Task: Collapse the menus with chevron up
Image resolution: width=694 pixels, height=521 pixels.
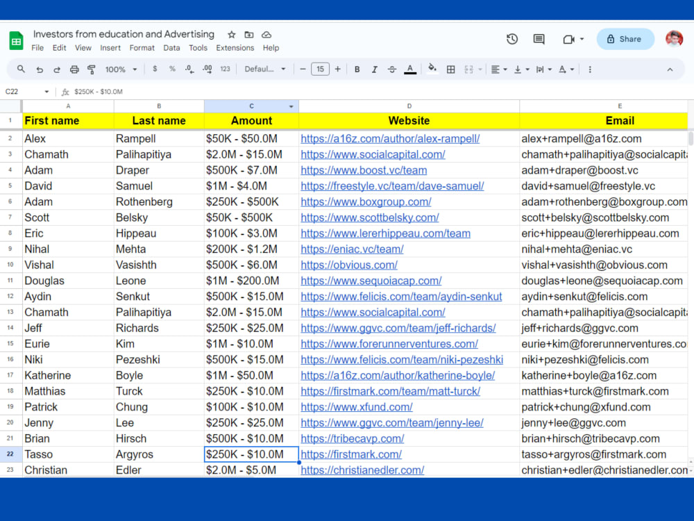Action: pyautogui.click(x=670, y=69)
